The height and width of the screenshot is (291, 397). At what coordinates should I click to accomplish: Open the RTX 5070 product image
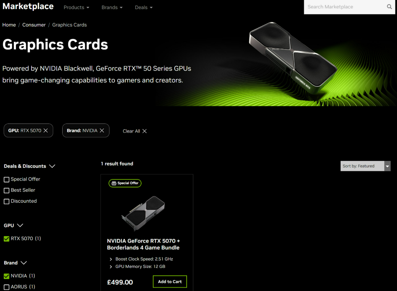[x=143, y=213]
